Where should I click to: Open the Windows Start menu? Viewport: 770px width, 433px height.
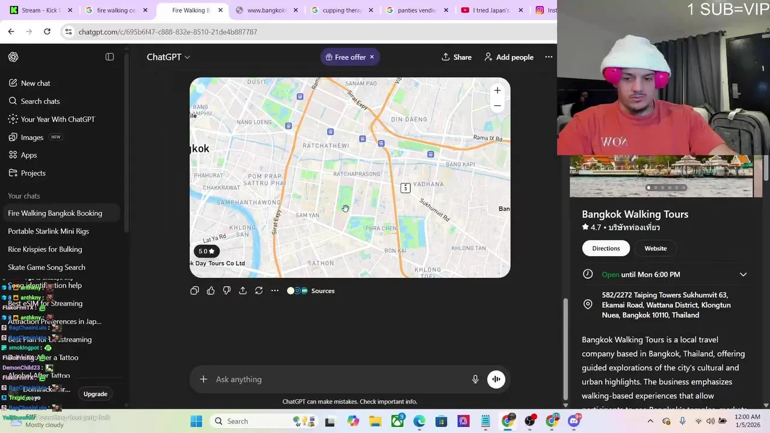click(196, 421)
